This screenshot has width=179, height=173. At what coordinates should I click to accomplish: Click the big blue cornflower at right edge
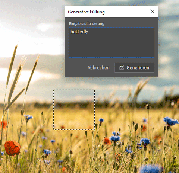point(171,121)
